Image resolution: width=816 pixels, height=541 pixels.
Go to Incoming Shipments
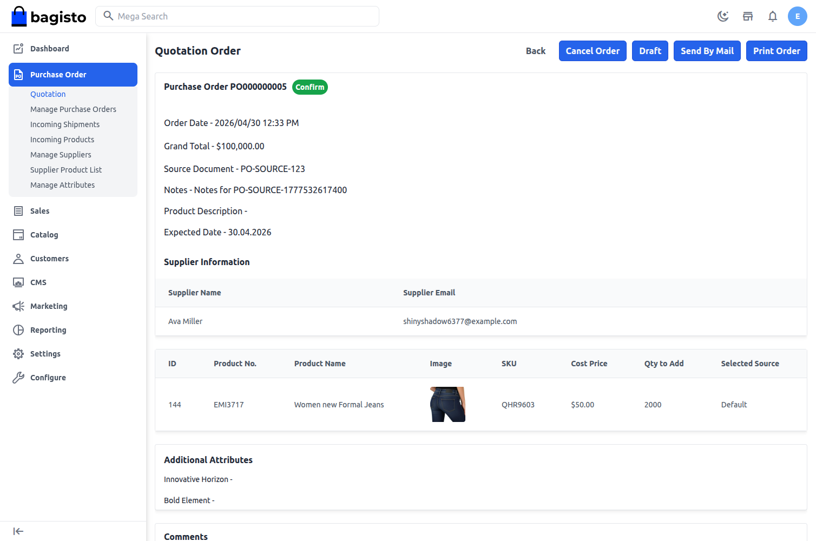[65, 124]
